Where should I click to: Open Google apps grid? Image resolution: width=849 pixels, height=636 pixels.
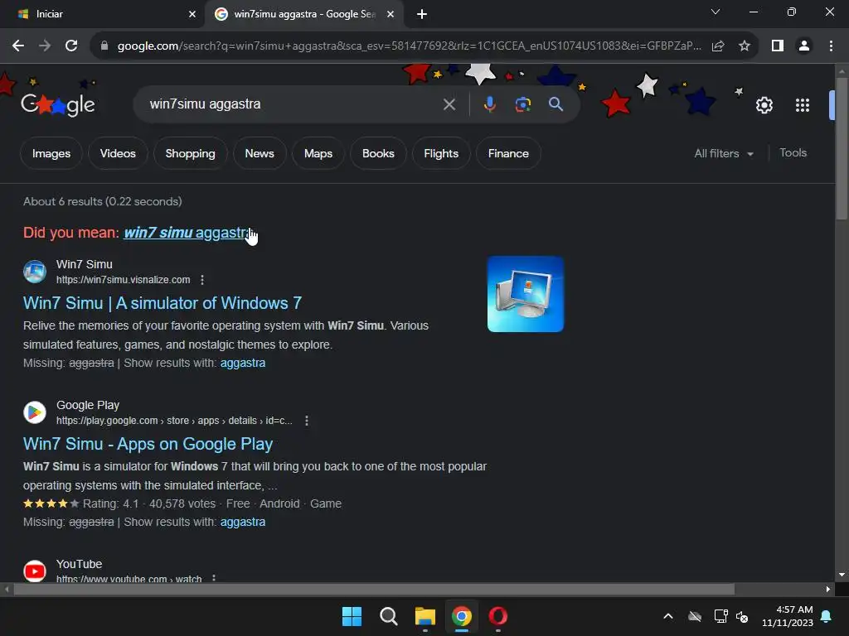click(803, 105)
